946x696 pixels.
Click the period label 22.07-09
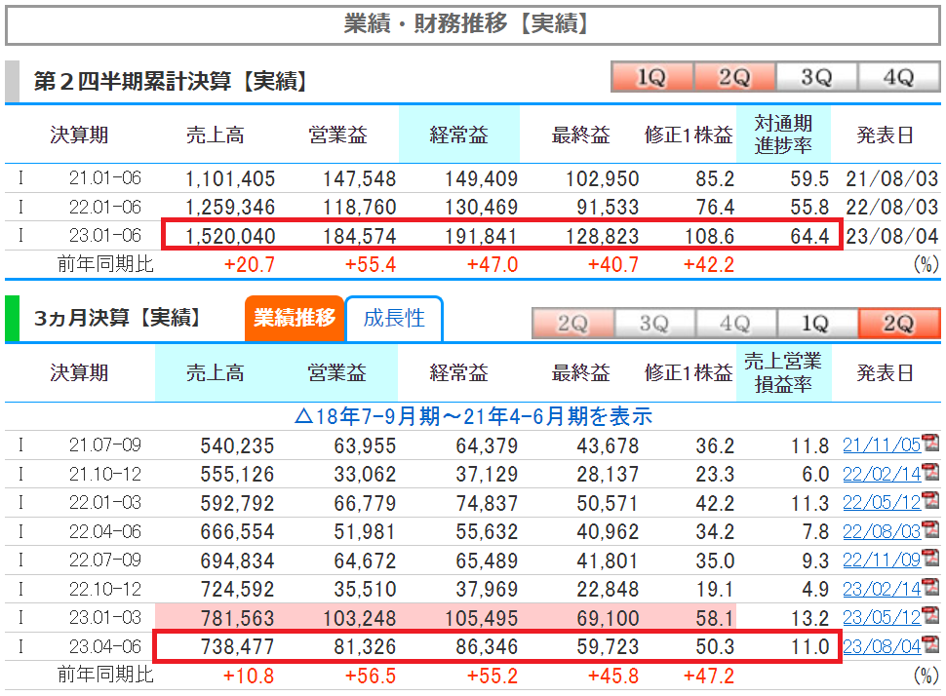(105, 560)
